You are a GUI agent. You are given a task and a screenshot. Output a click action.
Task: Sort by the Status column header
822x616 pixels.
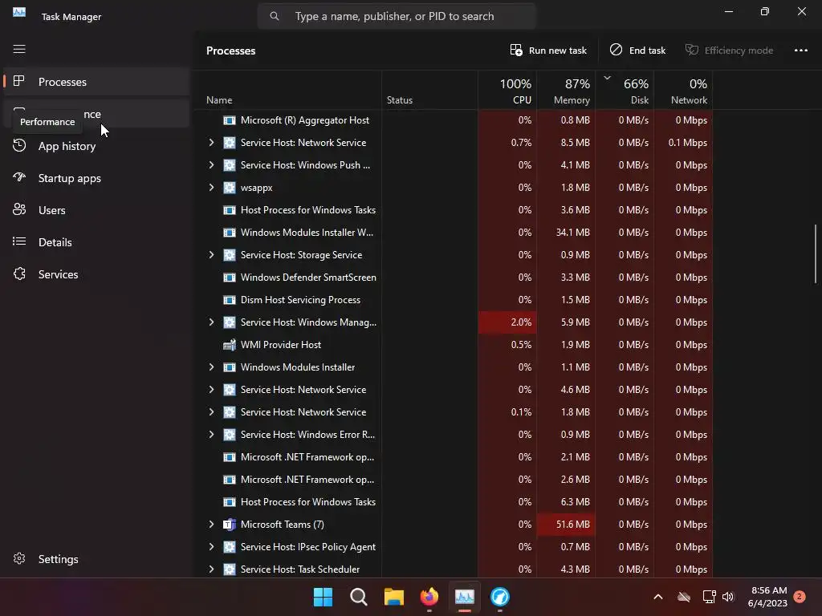point(430,91)
